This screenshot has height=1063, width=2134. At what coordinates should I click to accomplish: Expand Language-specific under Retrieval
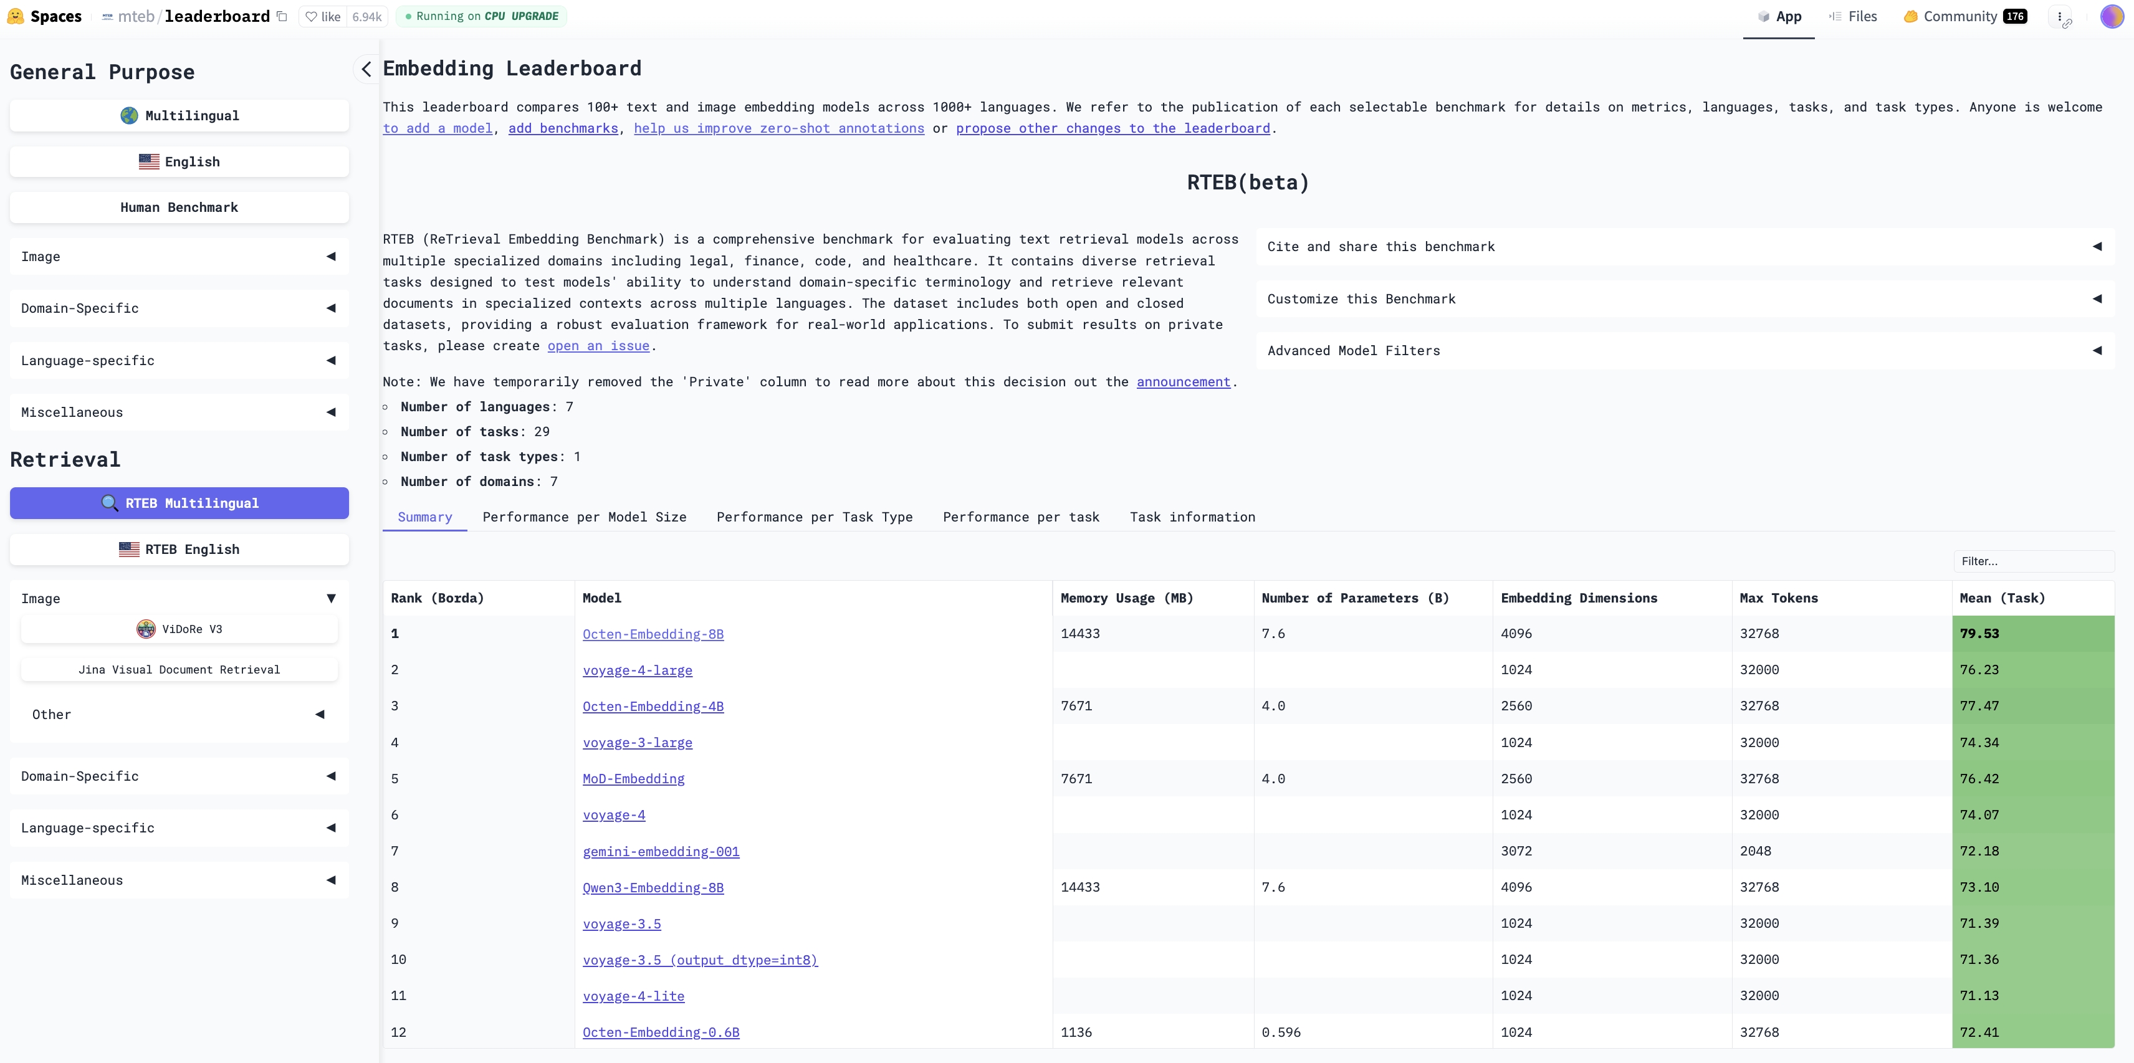point(179,827)
